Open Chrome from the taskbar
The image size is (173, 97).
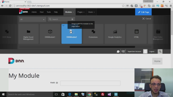[x=89, y=94]
